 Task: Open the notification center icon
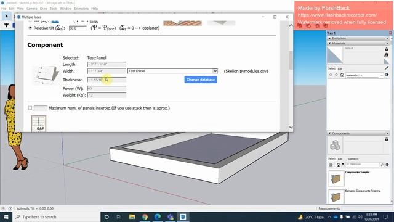386,216
